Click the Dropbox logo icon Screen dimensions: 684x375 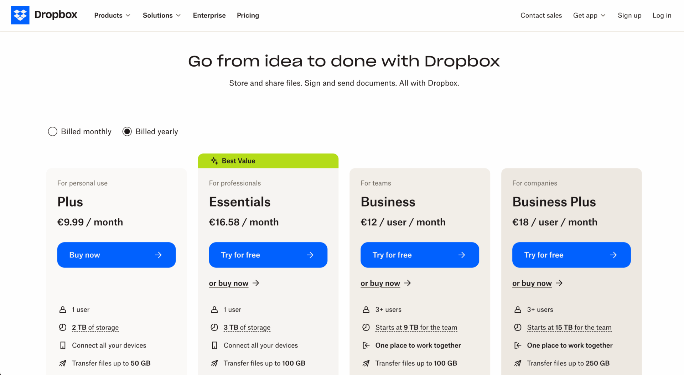pos(20,15)
